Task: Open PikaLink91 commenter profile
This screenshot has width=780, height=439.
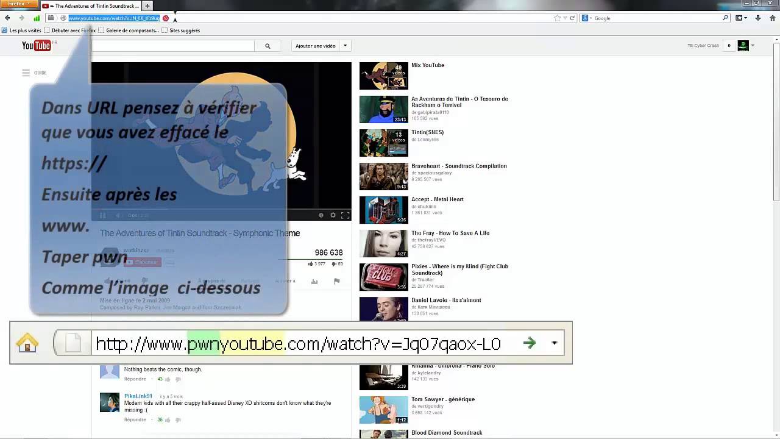Action: tap(138, 396)
